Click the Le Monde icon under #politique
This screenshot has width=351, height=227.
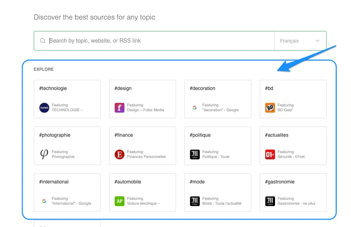(x=195, y=154)
